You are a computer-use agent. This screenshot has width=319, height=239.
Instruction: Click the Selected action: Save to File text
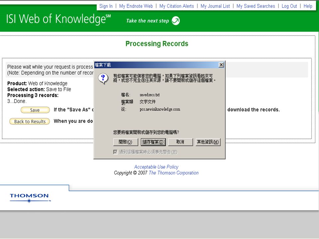[39, 89]
